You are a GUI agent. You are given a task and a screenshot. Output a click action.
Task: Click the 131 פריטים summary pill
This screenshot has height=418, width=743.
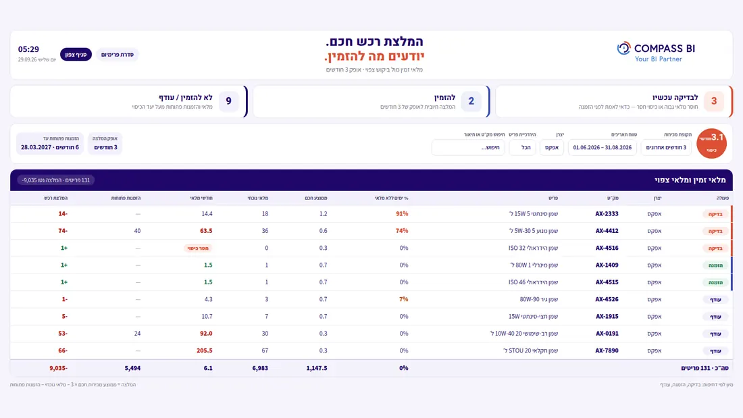pyautogui.click(x=56, y=180)
